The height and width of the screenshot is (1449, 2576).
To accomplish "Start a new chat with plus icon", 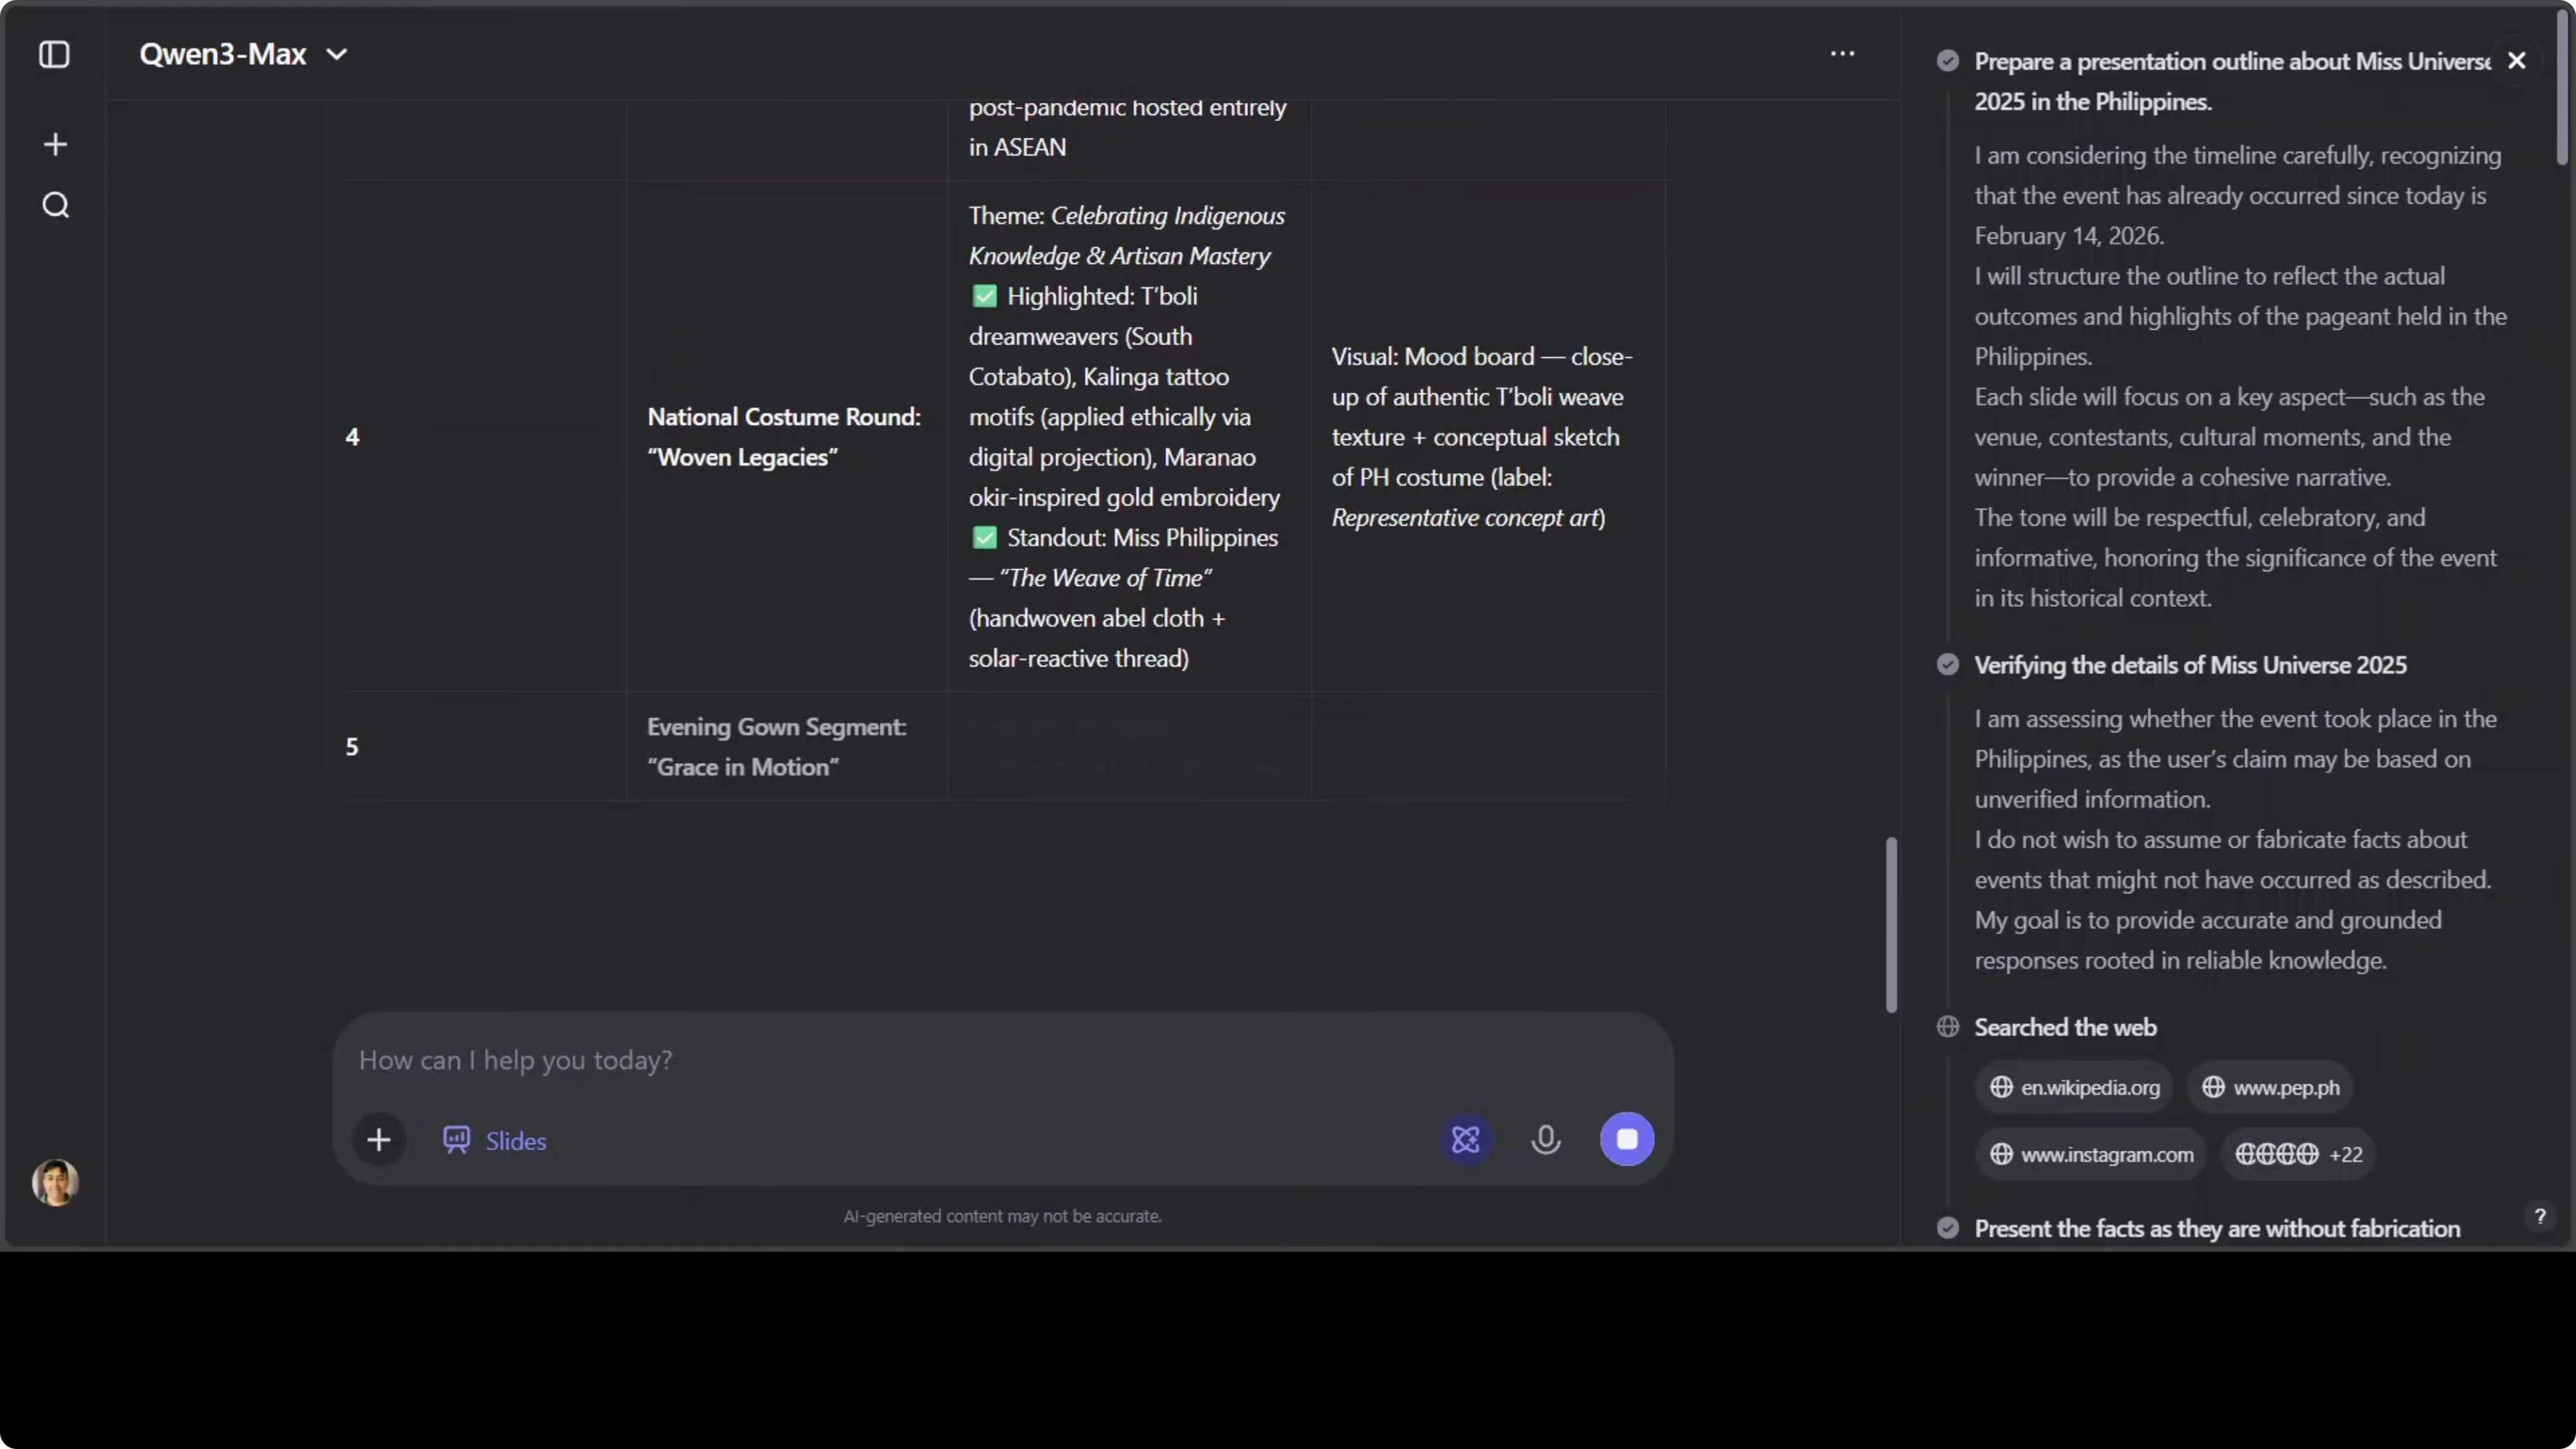I will point(55,145).
